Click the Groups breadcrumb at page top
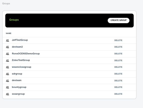 [6, 4]
